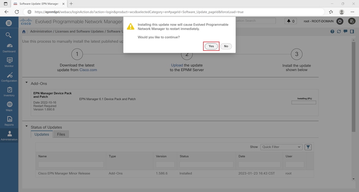Open browser favorites star icon
Viewport: 359px width, 192px height.
coord(331,12)
